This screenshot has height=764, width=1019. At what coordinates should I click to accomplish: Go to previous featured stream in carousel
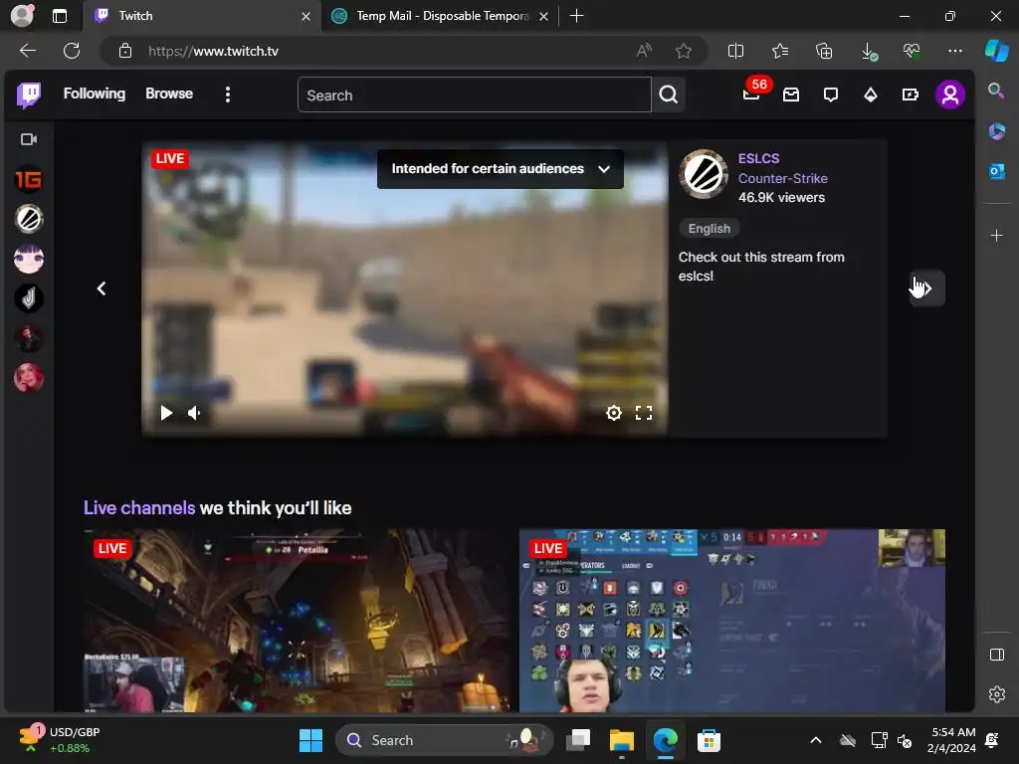click(102, 288)
